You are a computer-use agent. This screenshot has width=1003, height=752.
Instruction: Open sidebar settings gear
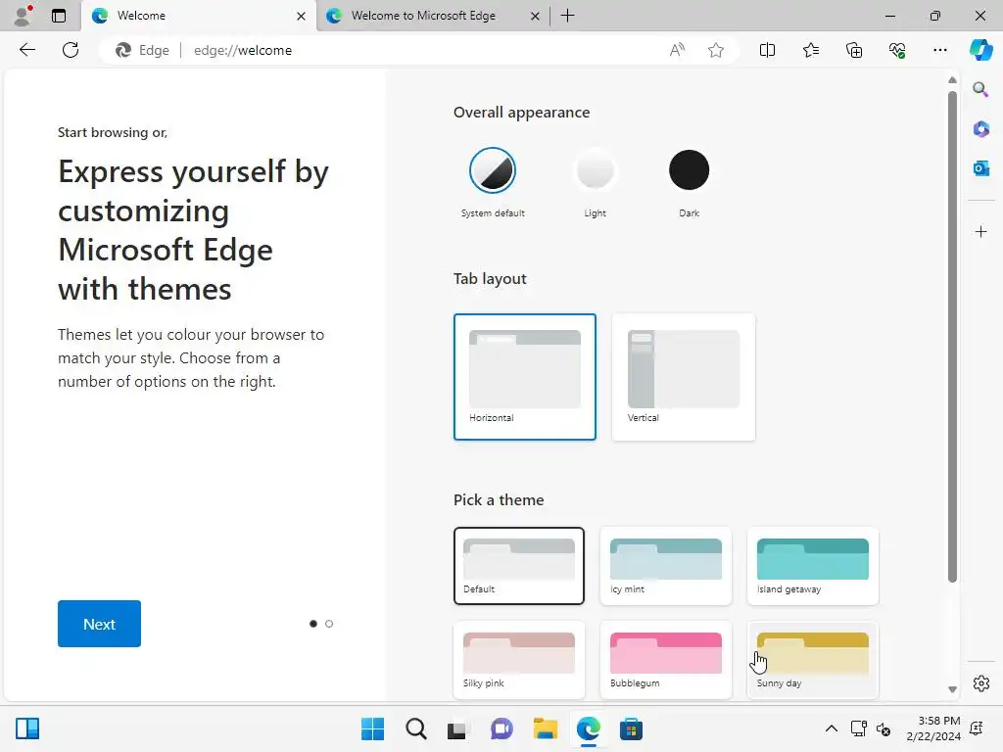pos(980,682)
